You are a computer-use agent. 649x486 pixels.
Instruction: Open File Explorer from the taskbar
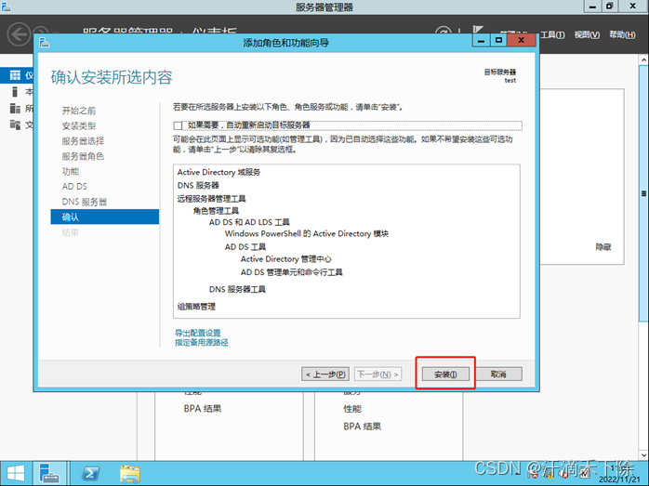coord(130,474)
